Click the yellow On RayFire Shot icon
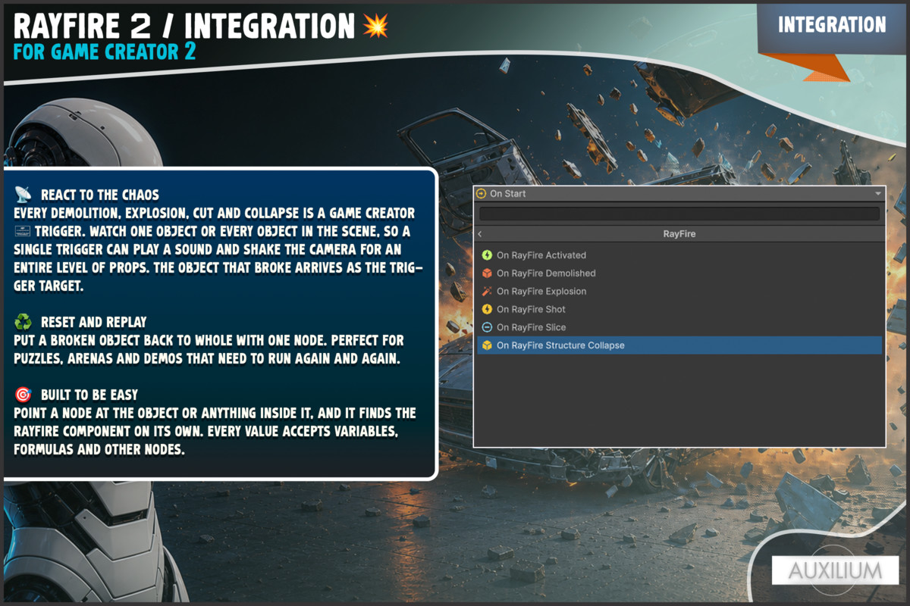Viewport: 910px width, 606px height. tap(487, 309)
